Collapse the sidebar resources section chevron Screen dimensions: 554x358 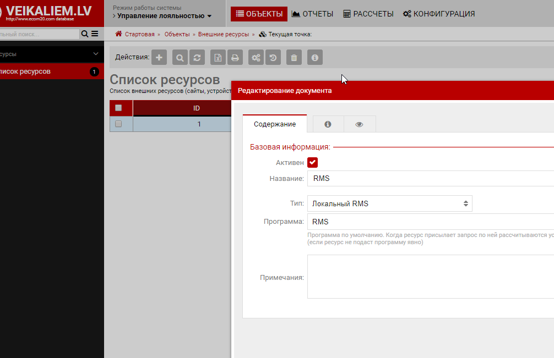click(x=96, y=54)
